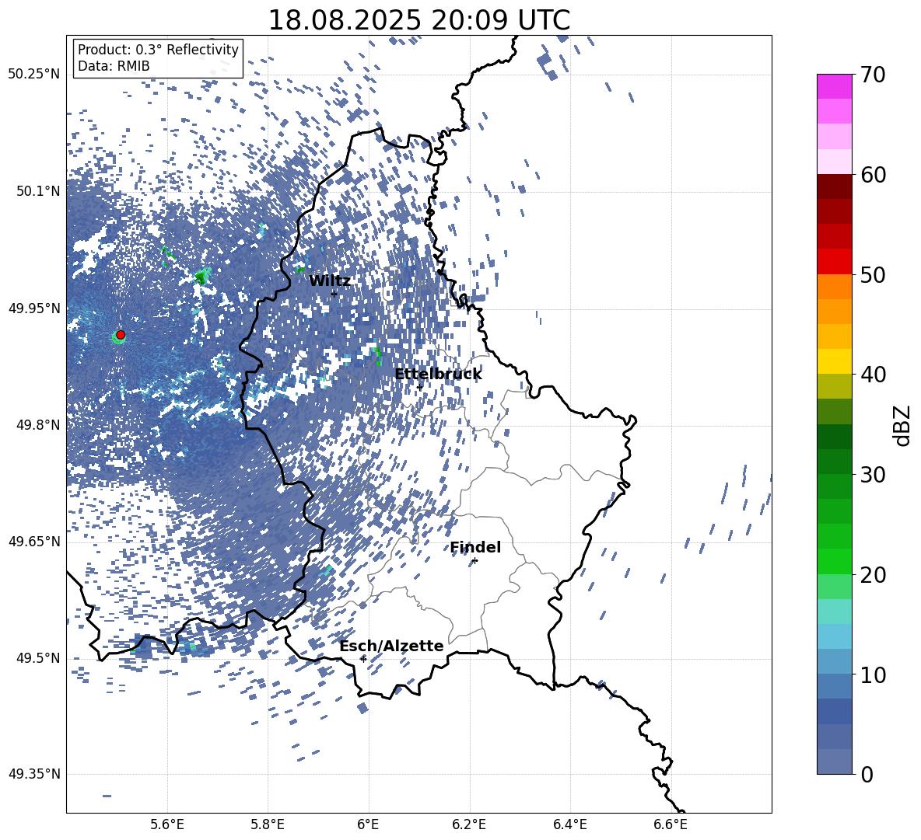921x840 pixels.
Task: Click the 50 tick on colorbar
Action: [872, 274]
